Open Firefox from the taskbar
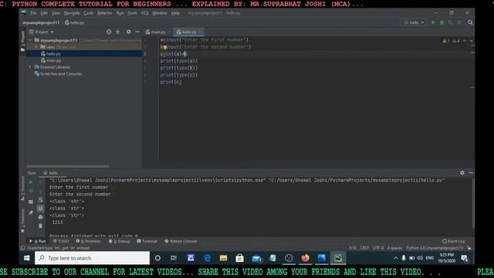Screen dimensions: 494x278 coord(305,258)
